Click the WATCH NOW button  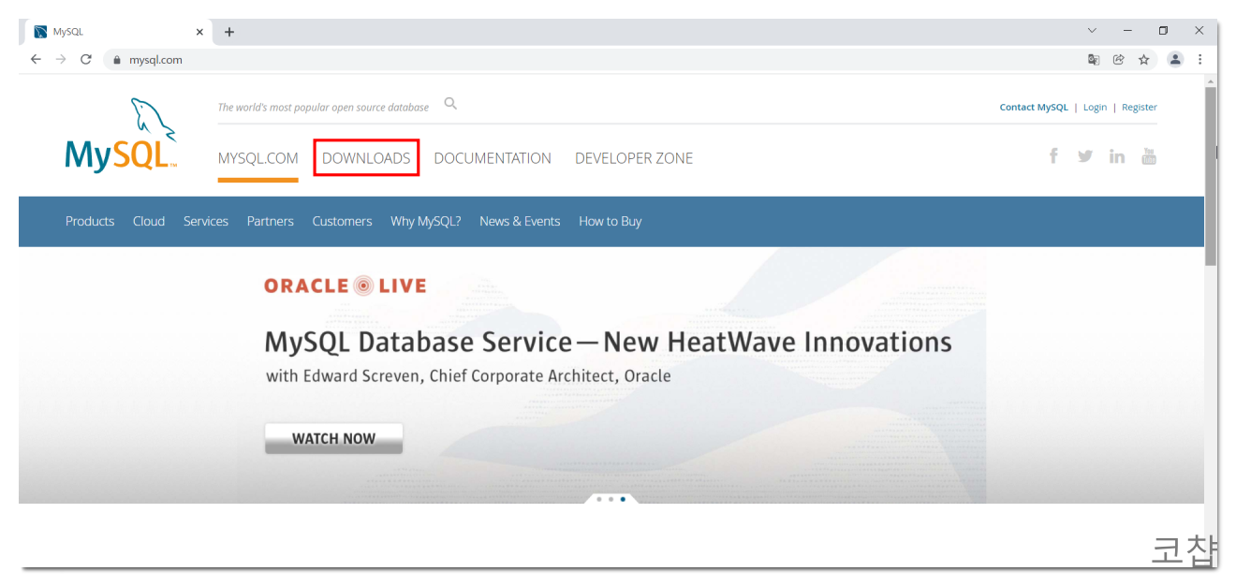tap(333, 438)
